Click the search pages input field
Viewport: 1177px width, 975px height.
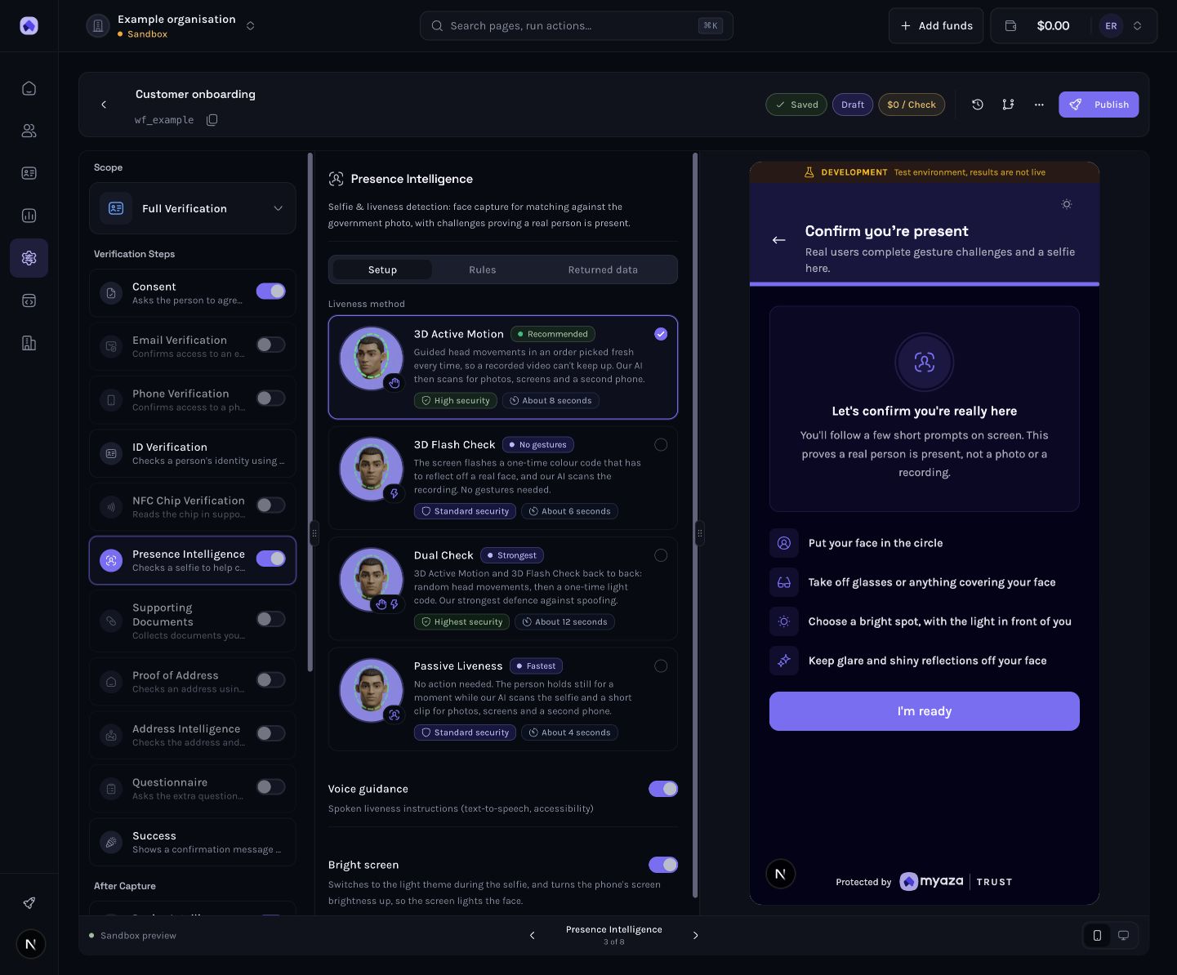pos(577,26)
